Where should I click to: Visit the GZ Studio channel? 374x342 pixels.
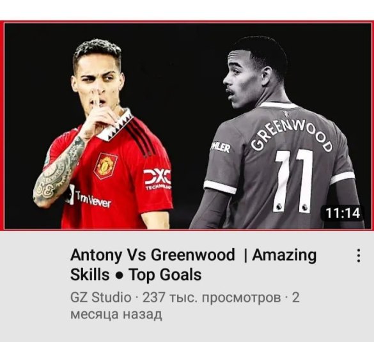tap(100, 297)
